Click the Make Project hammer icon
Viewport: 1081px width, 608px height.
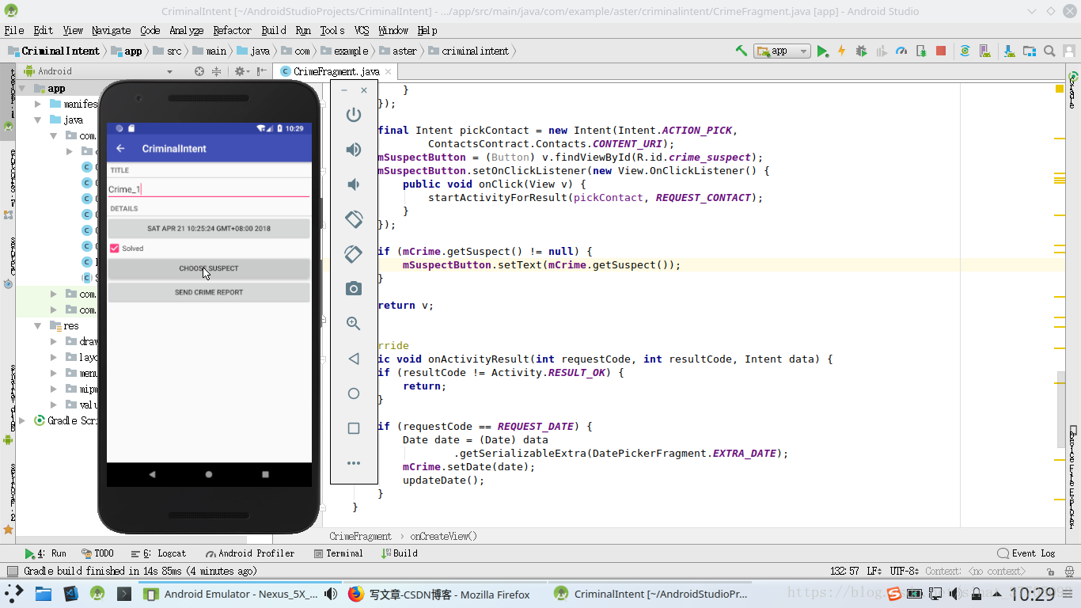pos(741,51)
